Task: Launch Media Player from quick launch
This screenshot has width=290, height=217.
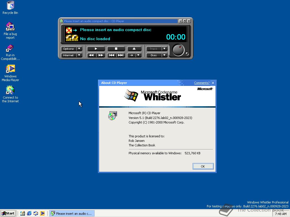Action: click(42, 214)
